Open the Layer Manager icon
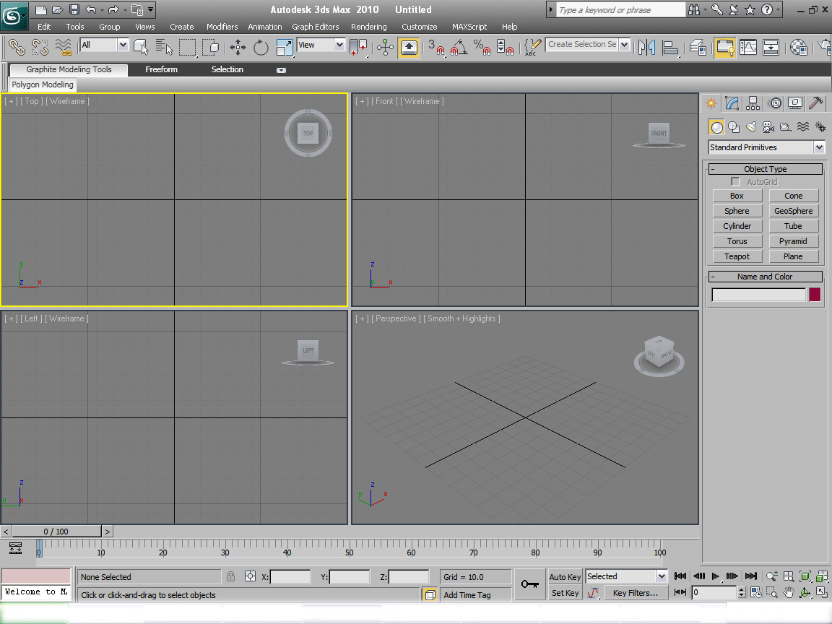The width and height of the screenshot is (832, 624). (x=698, y=47)
